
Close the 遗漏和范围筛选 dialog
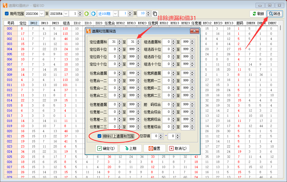[x=194, y=31]
